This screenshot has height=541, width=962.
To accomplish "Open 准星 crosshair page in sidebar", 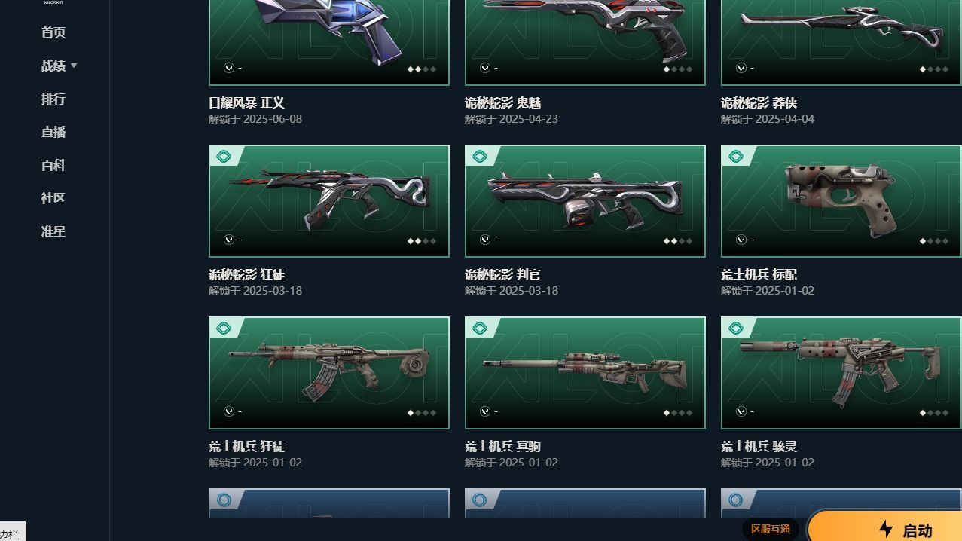I will pos(53,231).
